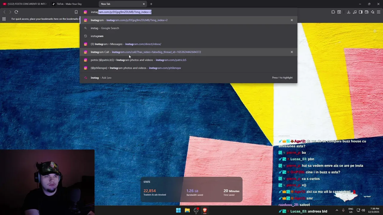
Task: Open a new tab with plus button
Action: pos(151,4)
